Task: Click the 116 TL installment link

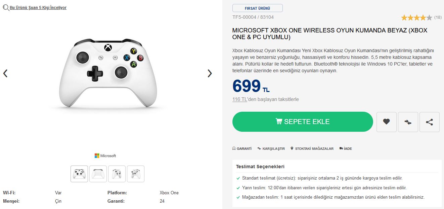Action: point(240,99)
